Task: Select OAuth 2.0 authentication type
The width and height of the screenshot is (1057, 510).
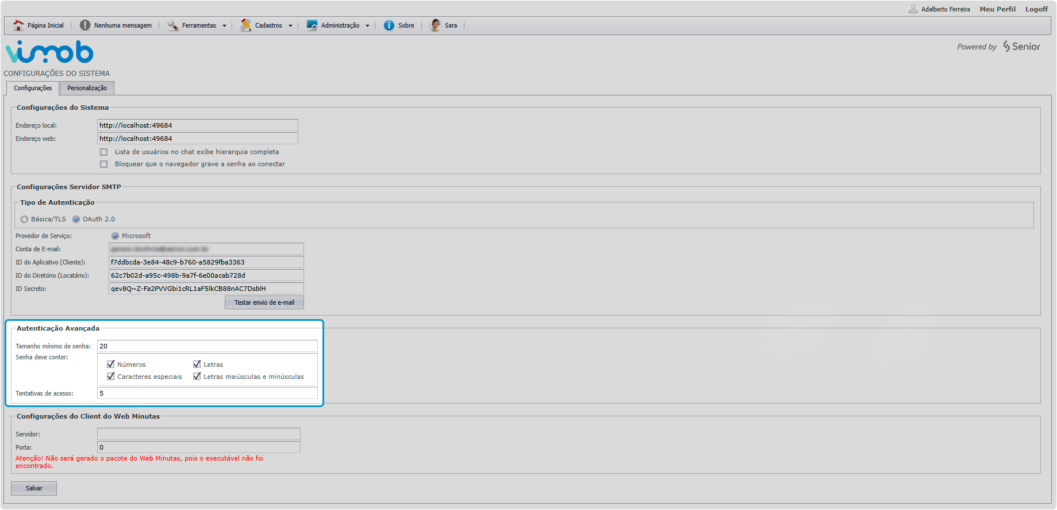Action: (x=76, y=220)
